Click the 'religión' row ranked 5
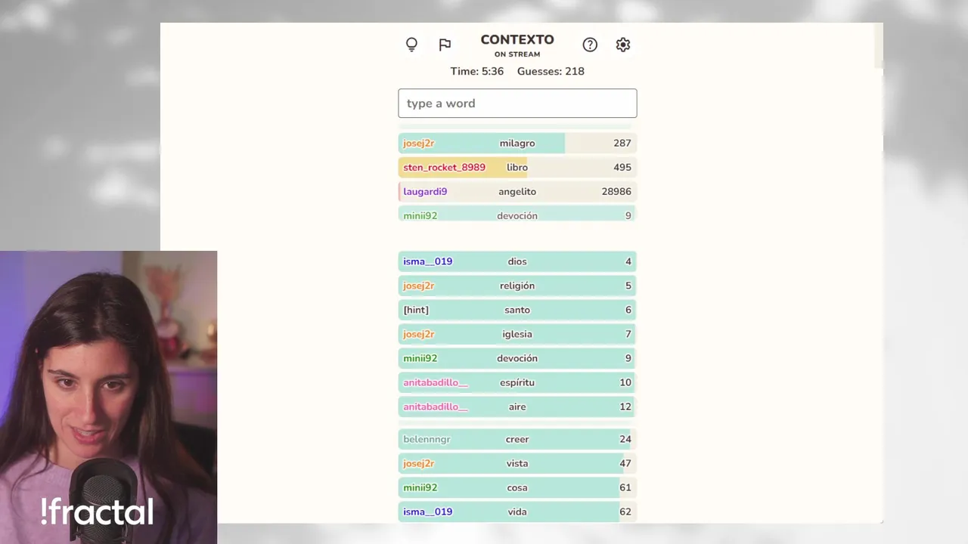Screen dimensions: 968x544 coord(517,286)
